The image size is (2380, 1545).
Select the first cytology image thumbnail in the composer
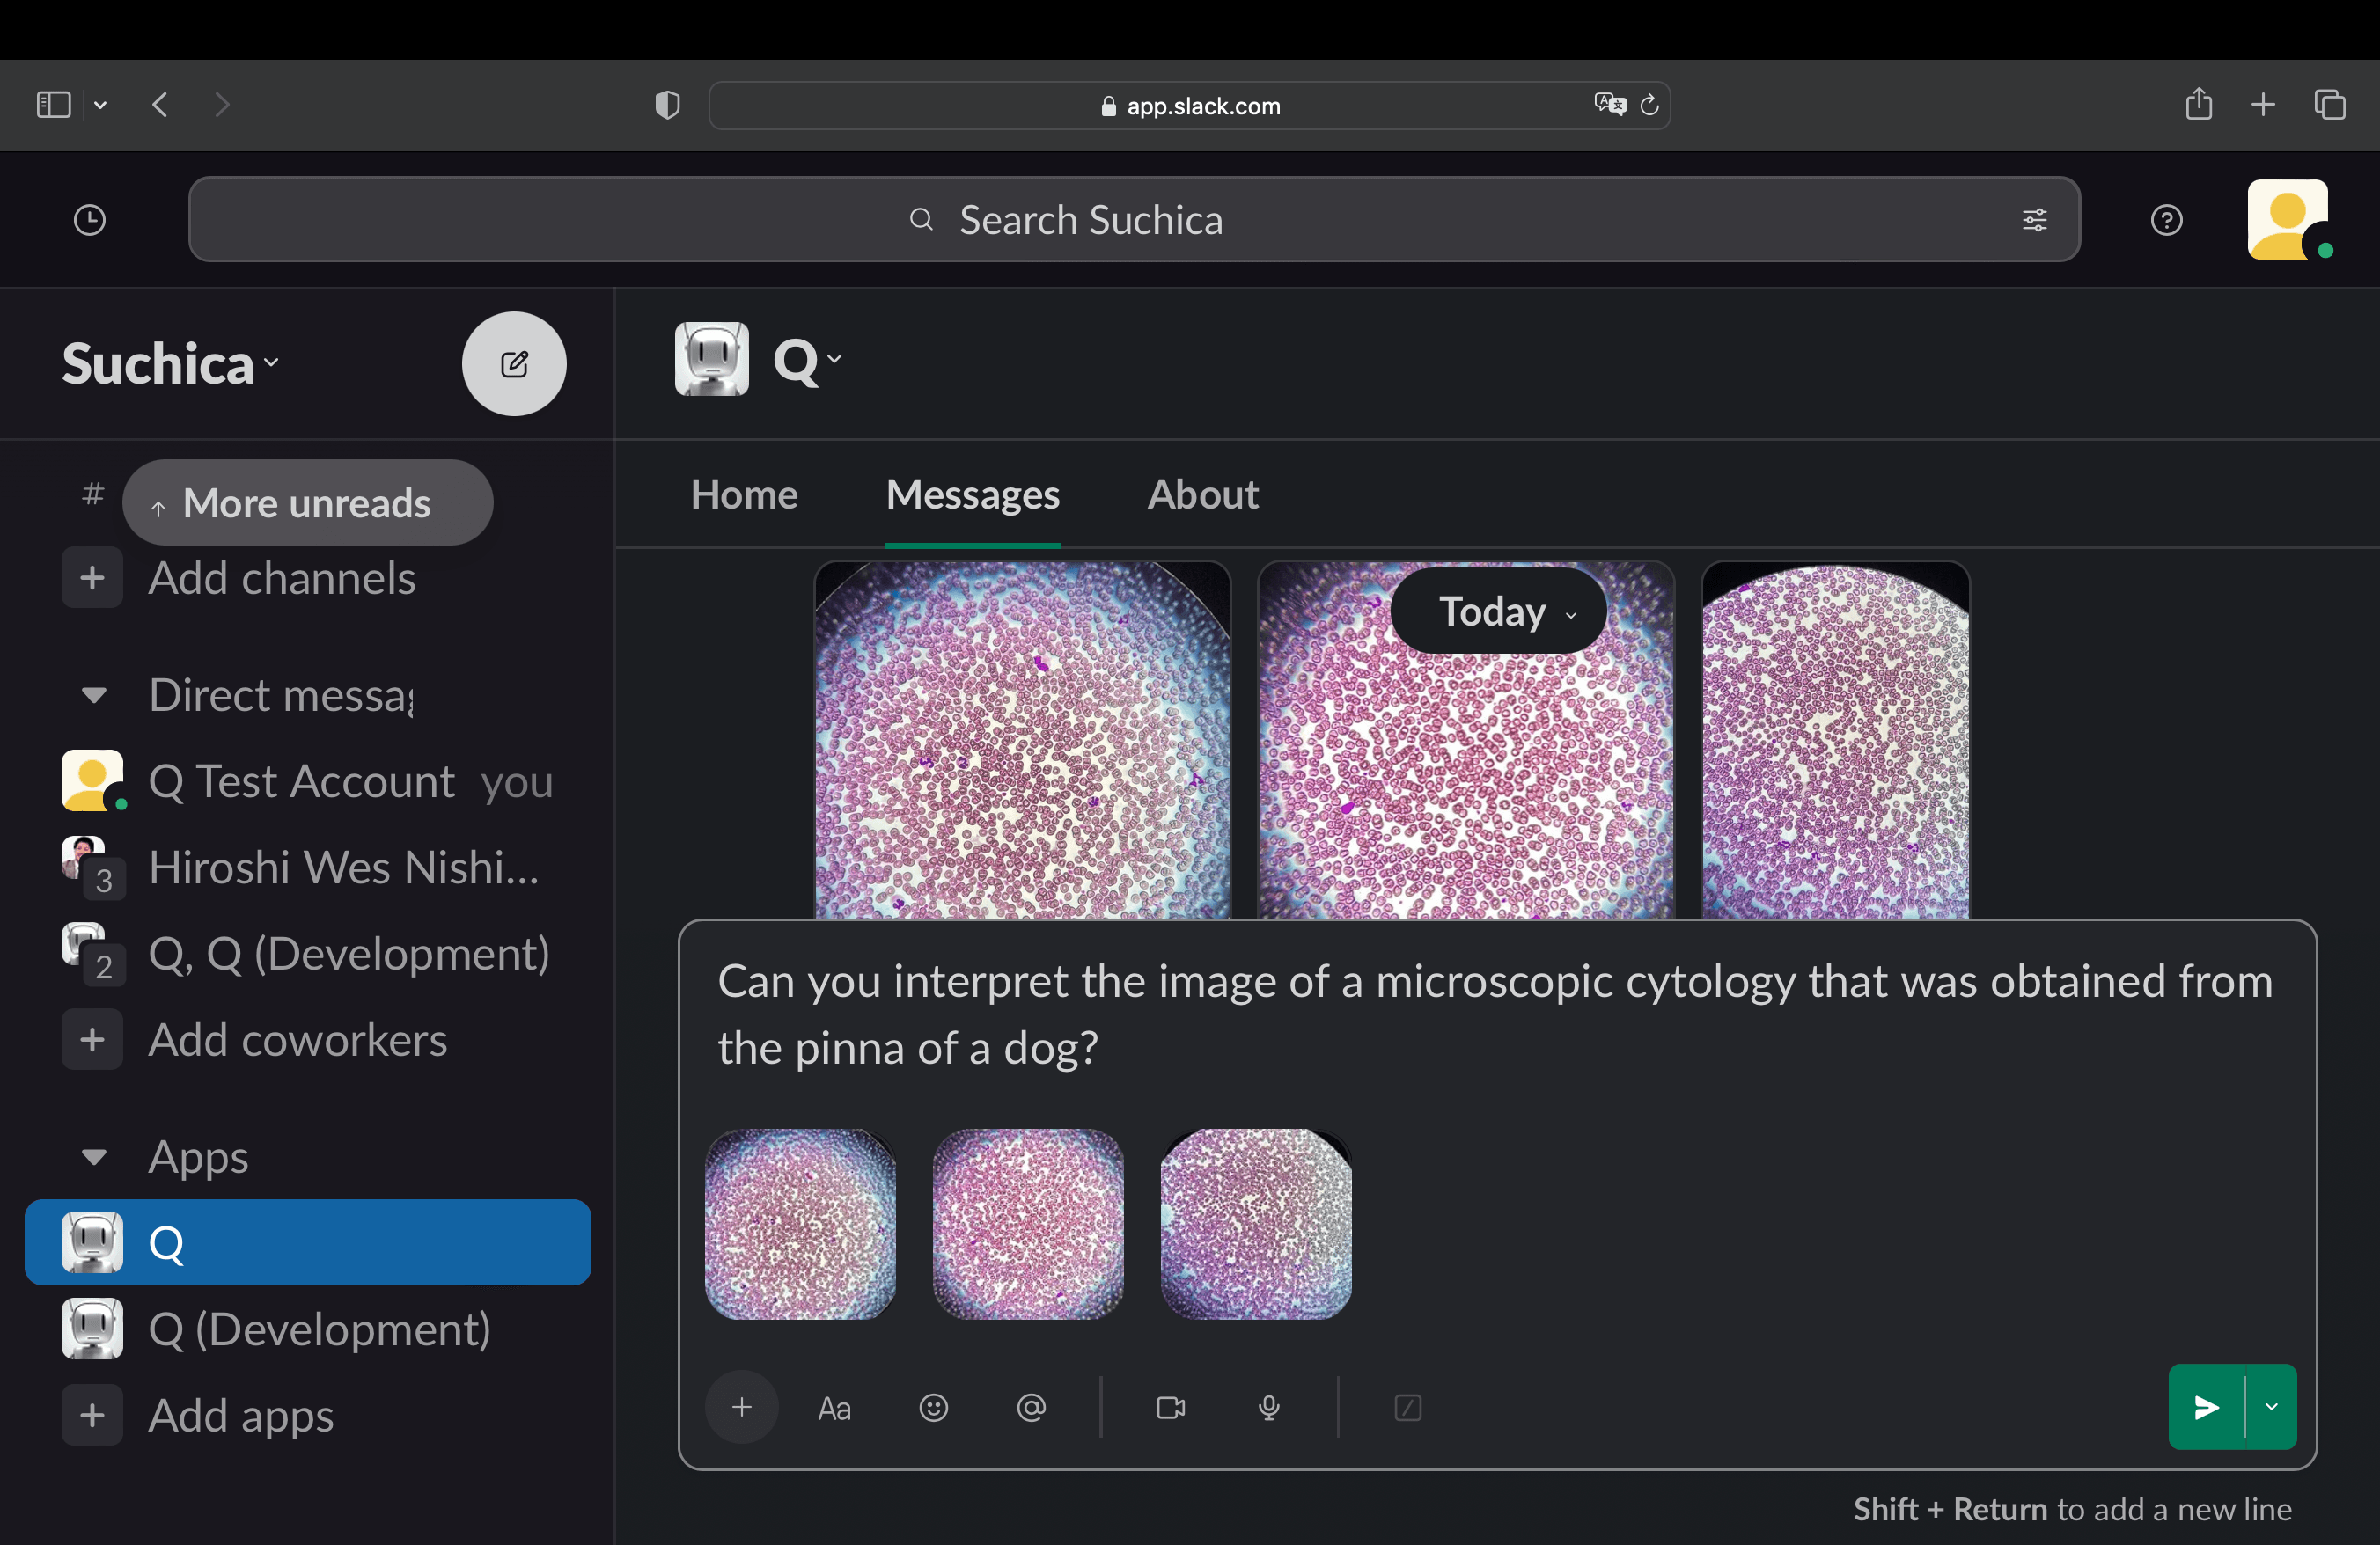point(800,1224)
